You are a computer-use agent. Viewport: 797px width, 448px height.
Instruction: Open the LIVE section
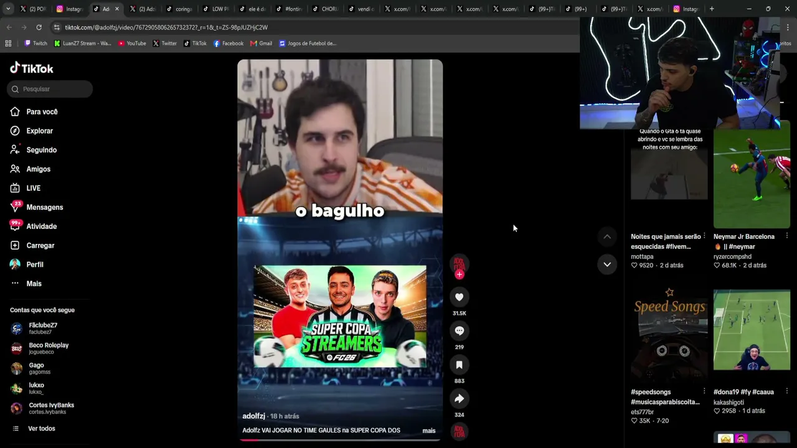coord(33,188)
